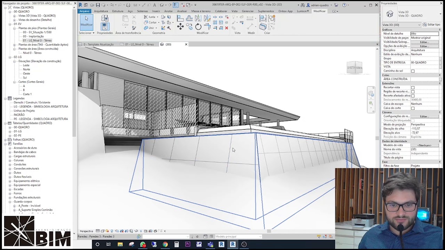Switch to the Arquitetura ribbon tab

[x=101, y=11]
